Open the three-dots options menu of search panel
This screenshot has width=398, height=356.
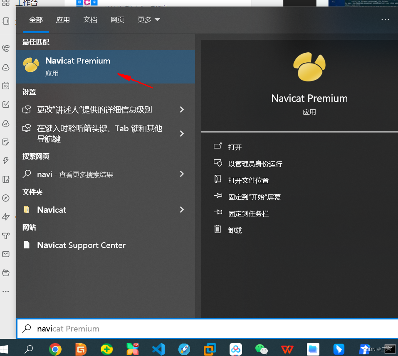point(385,20)
